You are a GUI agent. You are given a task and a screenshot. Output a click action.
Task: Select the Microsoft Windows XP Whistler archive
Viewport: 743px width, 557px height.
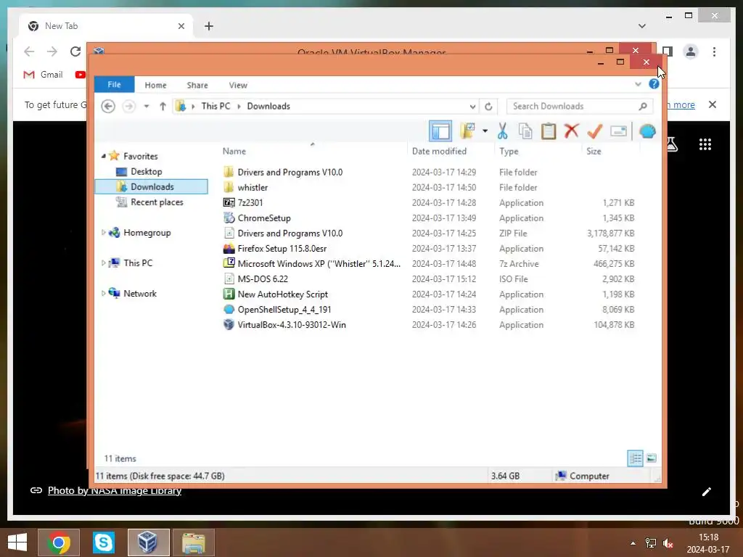[319, 264]
